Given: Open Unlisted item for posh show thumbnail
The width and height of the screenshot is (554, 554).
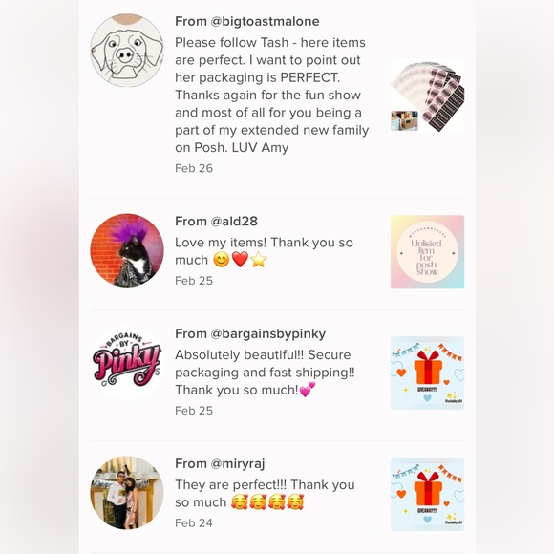Looking at the screenshot, I should coord(427,252).
